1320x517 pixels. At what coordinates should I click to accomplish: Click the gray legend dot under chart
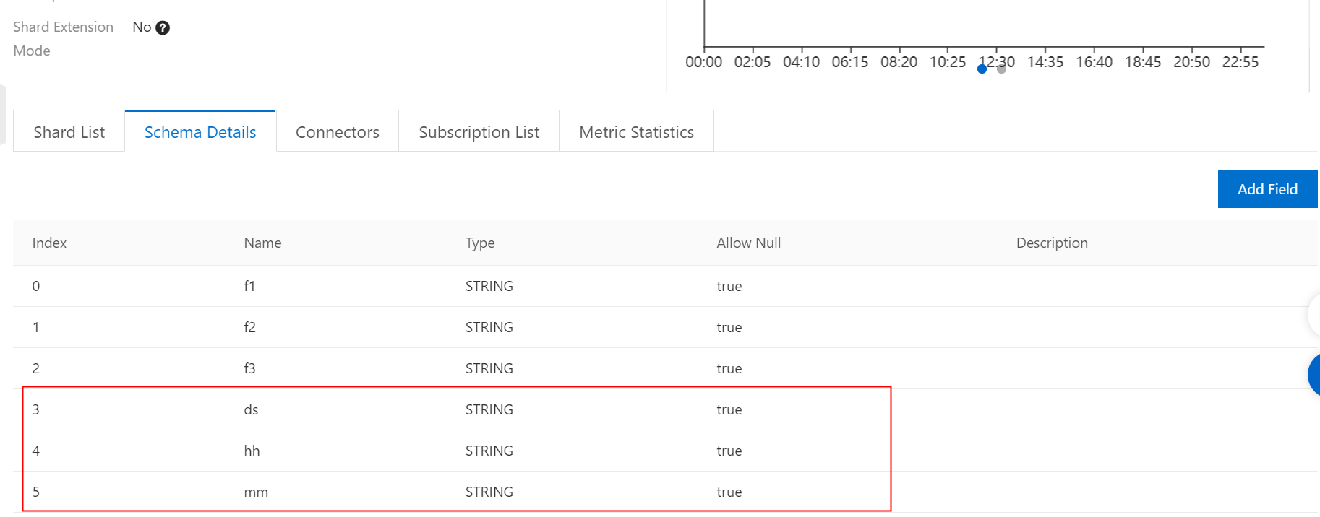tap(1001, 69)
